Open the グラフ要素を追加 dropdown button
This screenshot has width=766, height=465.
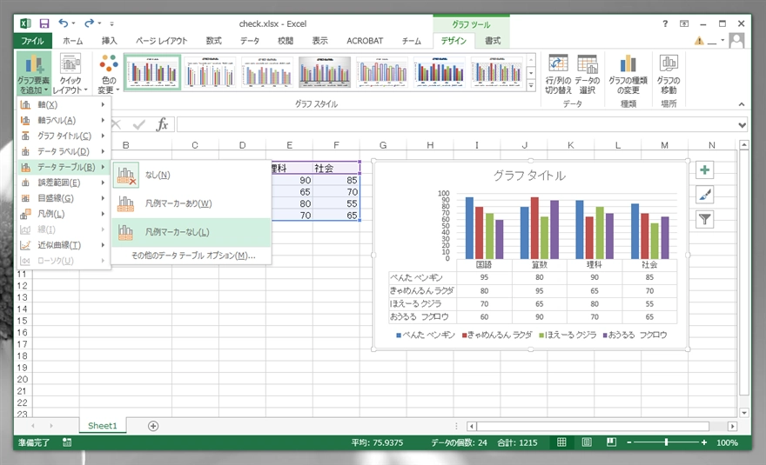click(33, 74)
